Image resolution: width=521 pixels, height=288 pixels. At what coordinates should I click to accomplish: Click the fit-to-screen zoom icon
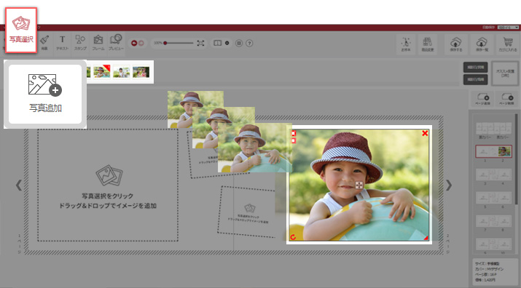click(x=200, y=43)
